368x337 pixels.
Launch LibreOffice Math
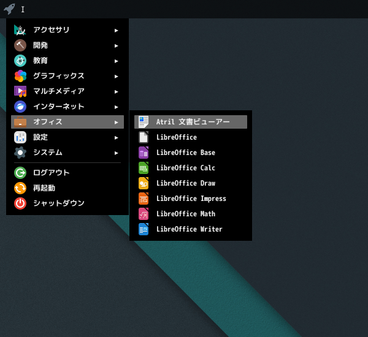[191, 214]
